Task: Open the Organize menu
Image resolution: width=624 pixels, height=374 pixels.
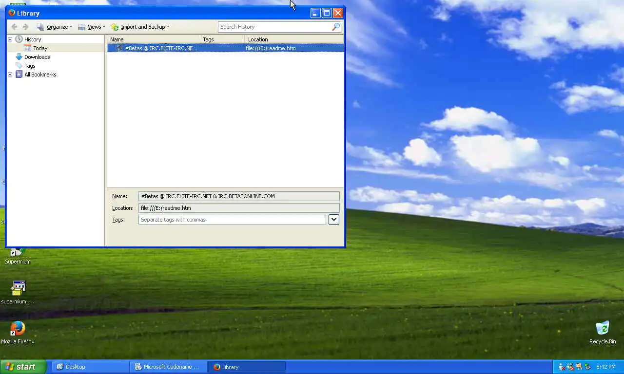Action: pos(55,27)
